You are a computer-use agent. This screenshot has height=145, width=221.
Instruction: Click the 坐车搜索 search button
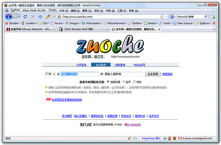point(153,74)
